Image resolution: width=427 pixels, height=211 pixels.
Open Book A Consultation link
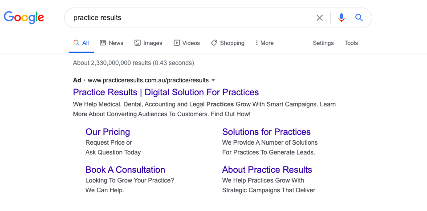pos(125,170)
